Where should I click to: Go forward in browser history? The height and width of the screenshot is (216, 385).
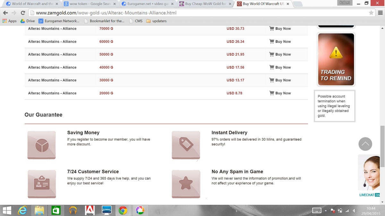tap(14, 13)
